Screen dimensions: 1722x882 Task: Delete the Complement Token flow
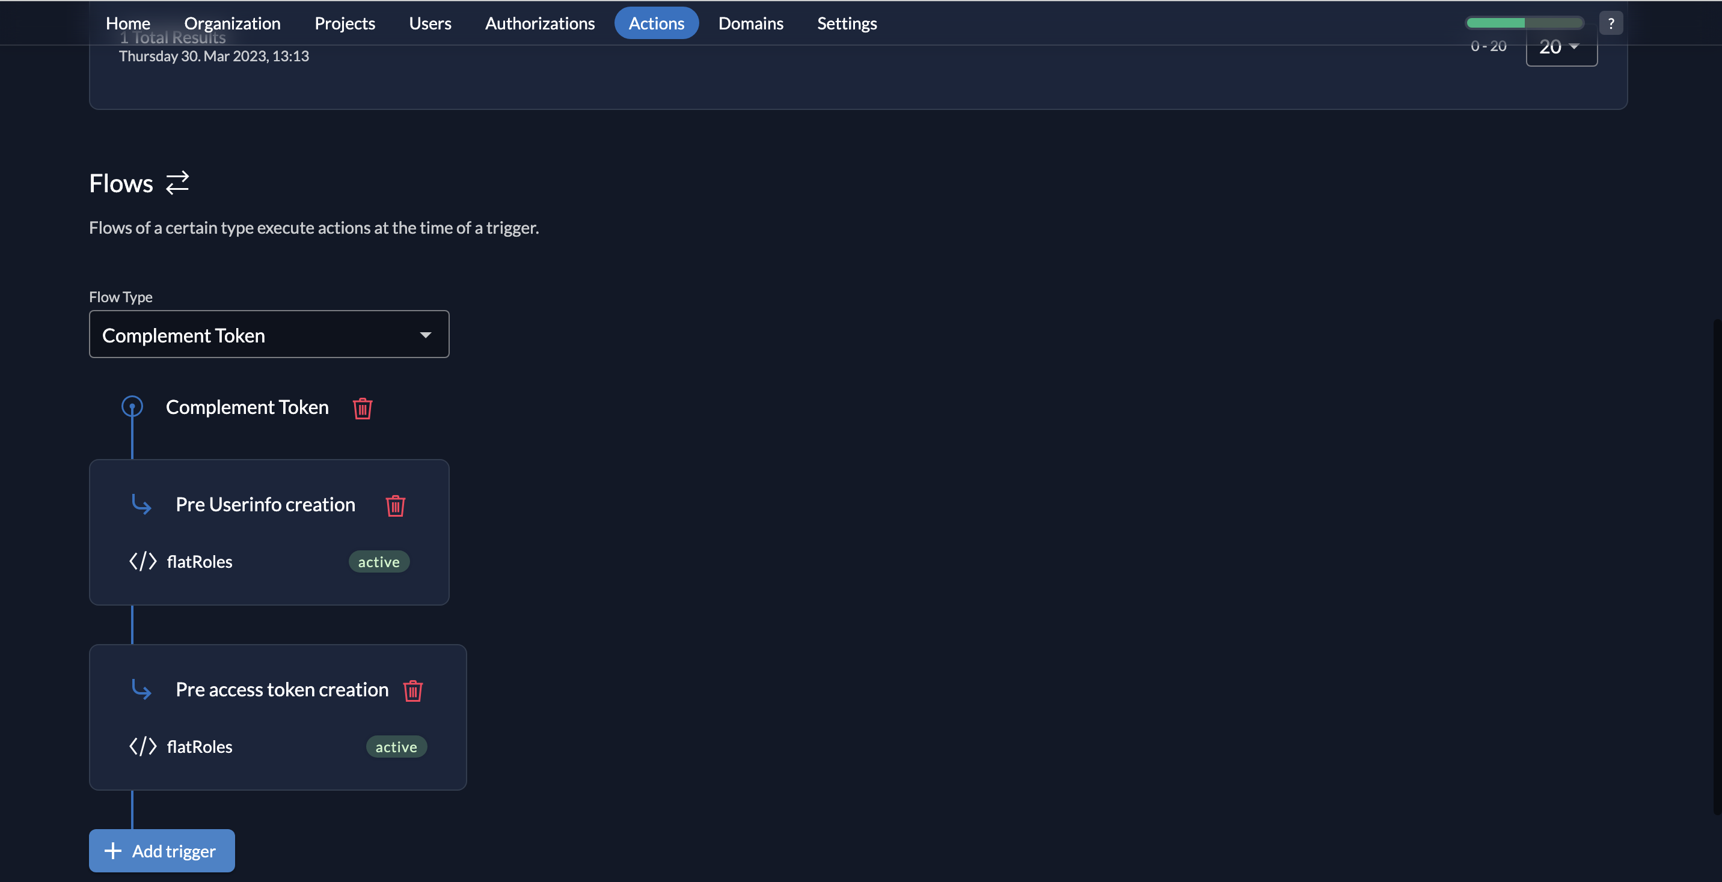click(x=363, y=407)
